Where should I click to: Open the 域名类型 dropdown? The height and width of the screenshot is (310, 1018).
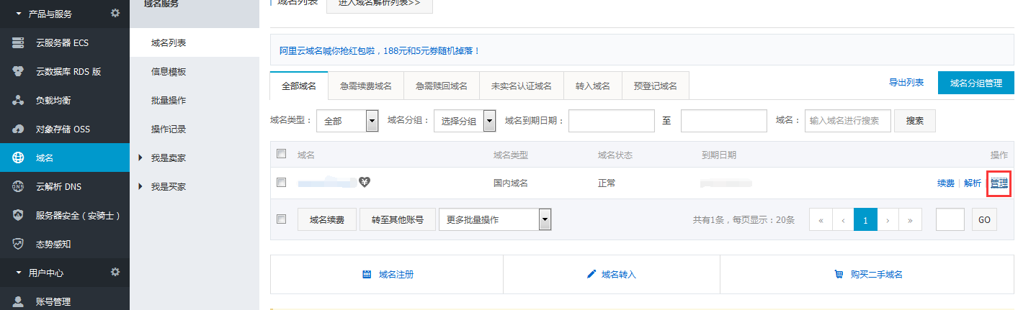(347, 121)
